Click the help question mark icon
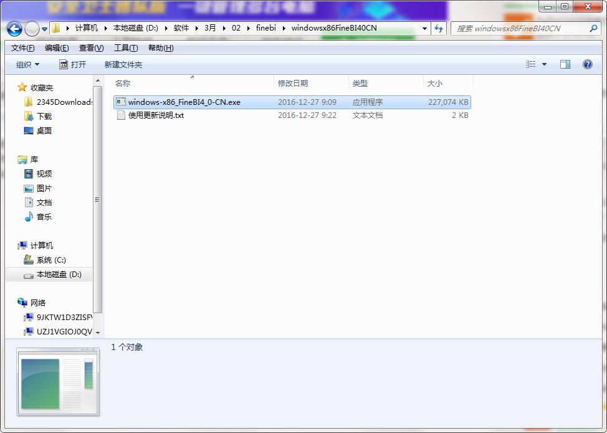 (x=587, y=64)
